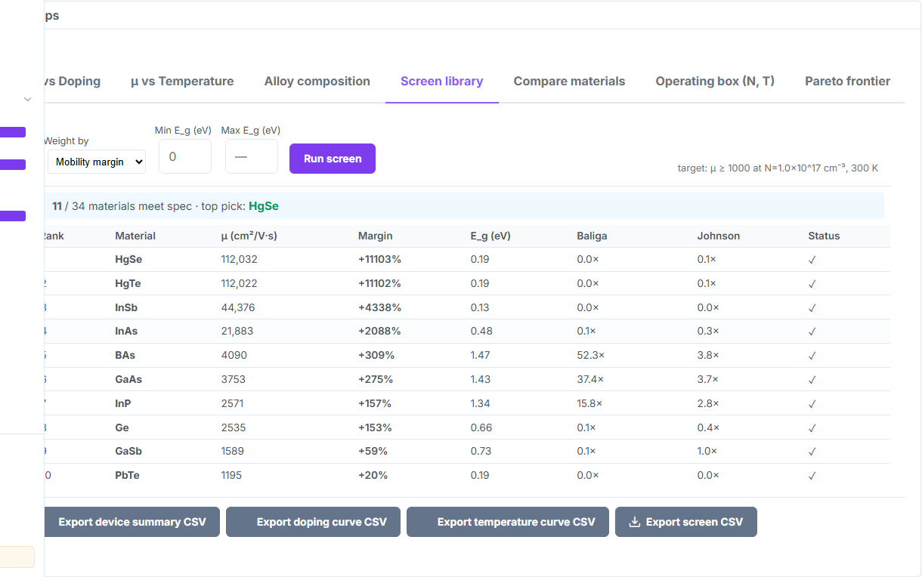Focus the Min E_g (eV) input
Screen dimensions: 922x577
coord(185,156)
